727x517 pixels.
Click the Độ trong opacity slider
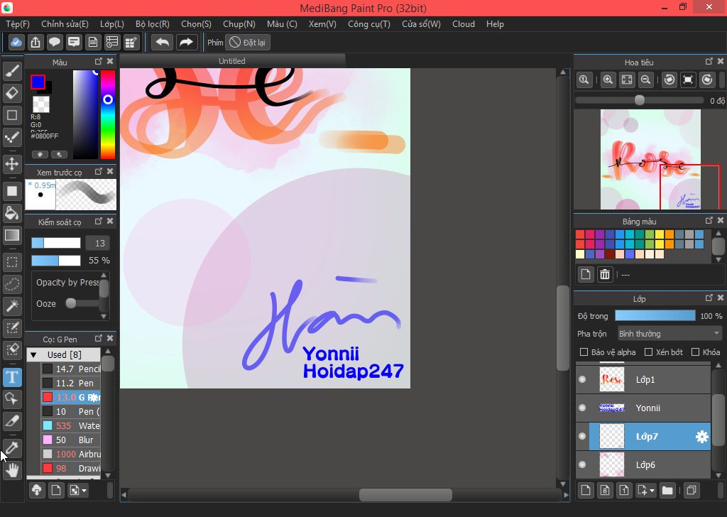(x=655, y=316)
